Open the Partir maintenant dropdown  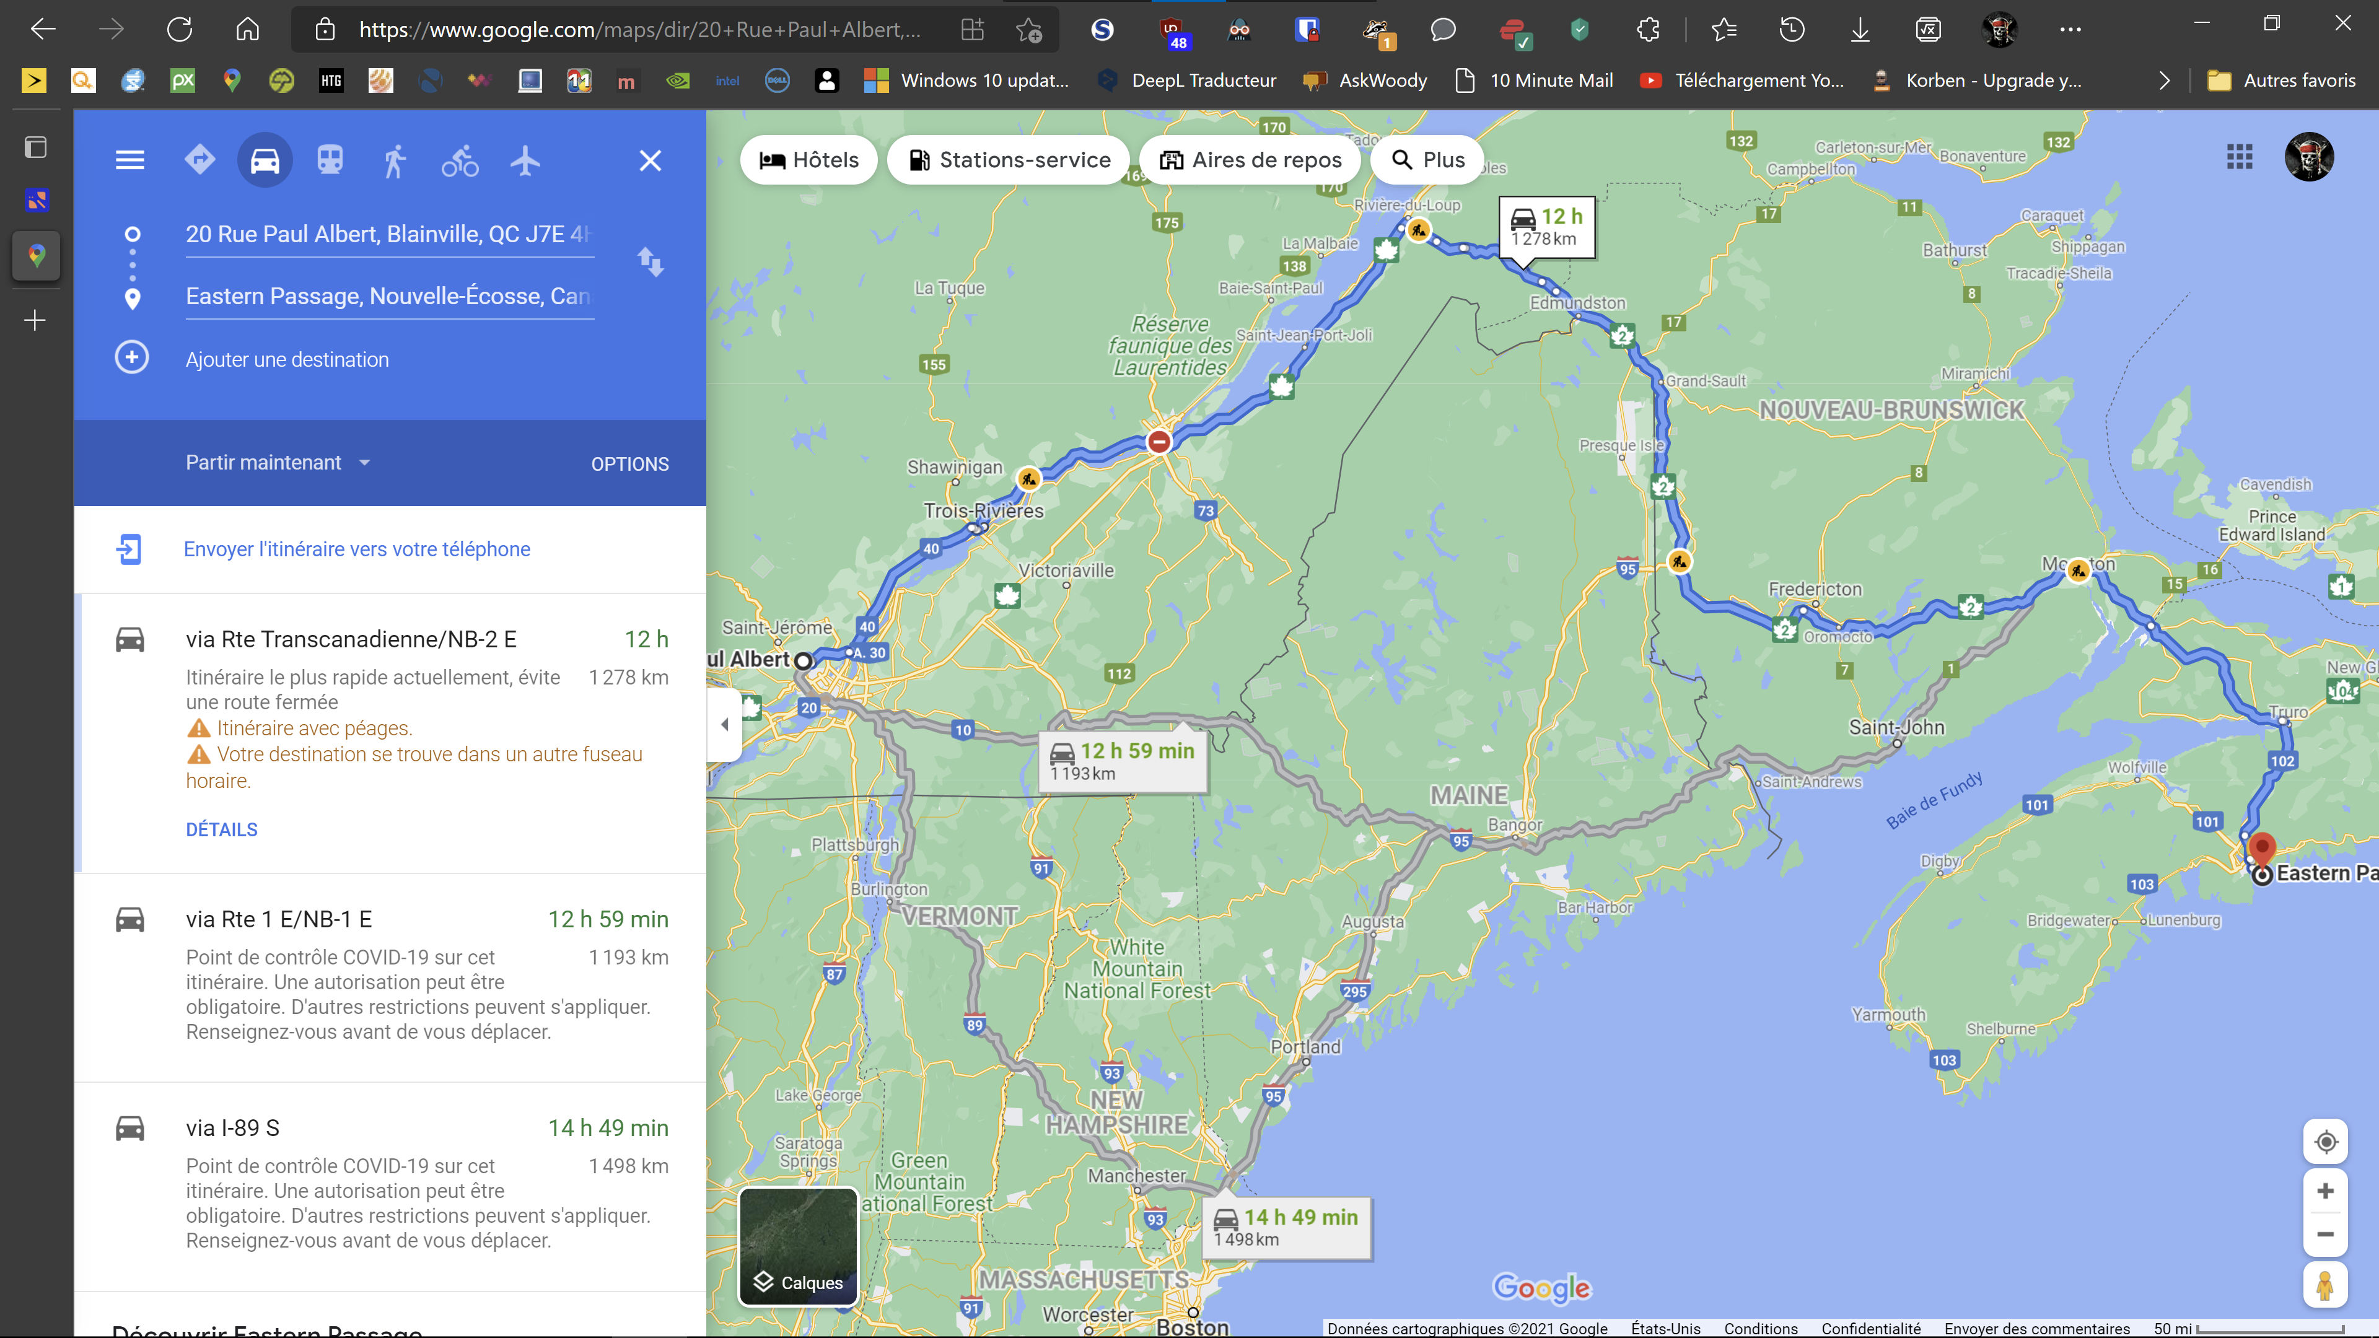tap(277, 463)
